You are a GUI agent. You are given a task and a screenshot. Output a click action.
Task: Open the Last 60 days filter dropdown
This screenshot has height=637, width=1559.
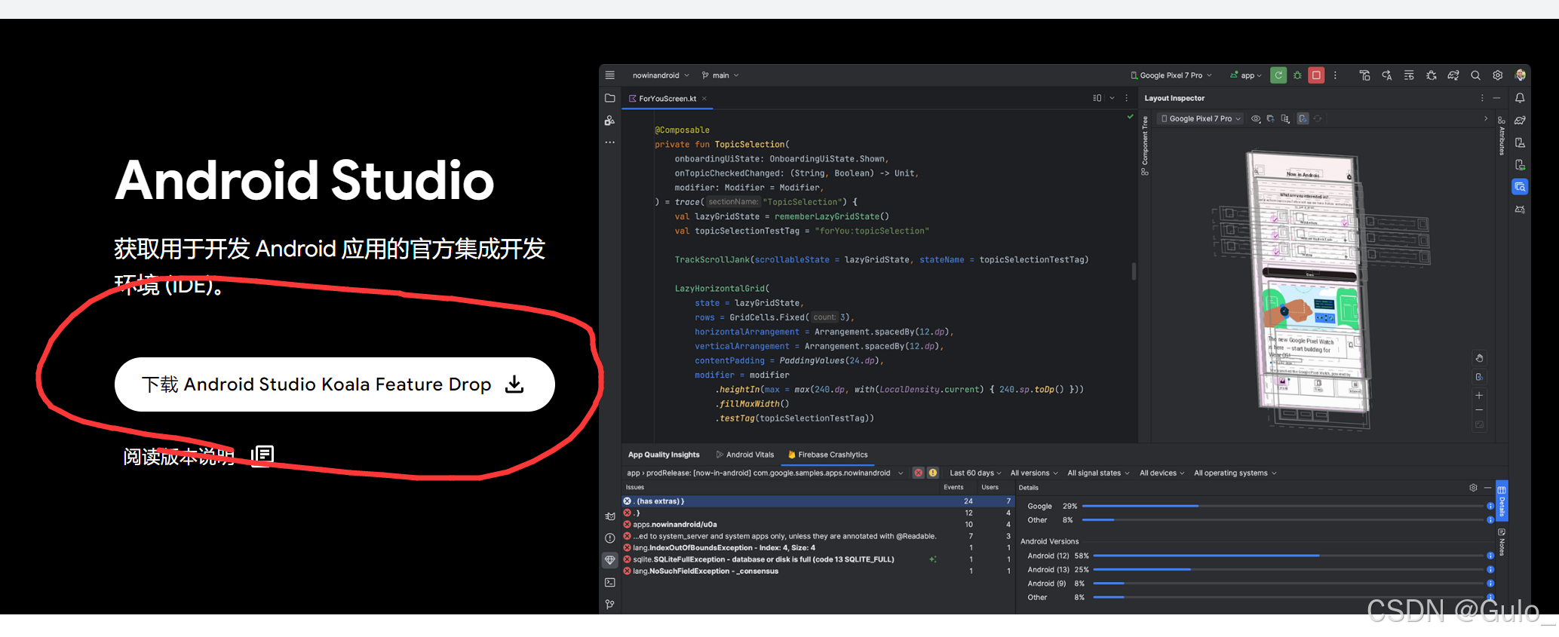pos(975,473)
